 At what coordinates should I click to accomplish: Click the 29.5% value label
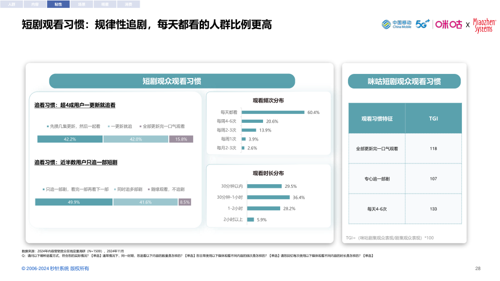click(x=291, y=186)
